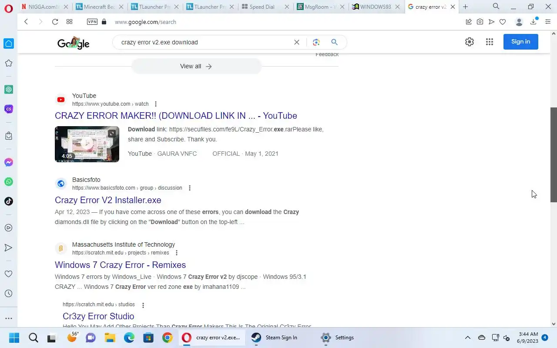557x348 pixels.
Task: Open sidebar bookmarks star icon
Action: pyautogui.click(x=9, y=63)
